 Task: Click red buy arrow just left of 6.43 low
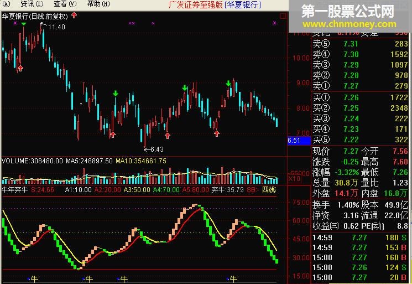113,135
